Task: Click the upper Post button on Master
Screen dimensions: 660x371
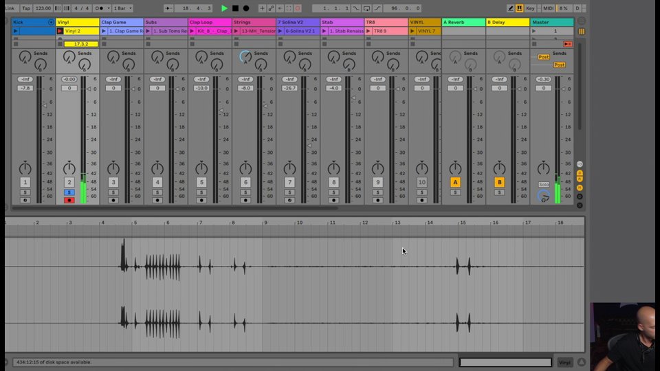Action: 543,57
